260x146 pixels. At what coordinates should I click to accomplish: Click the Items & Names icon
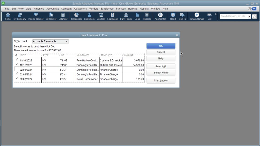(x=197, y=17)
